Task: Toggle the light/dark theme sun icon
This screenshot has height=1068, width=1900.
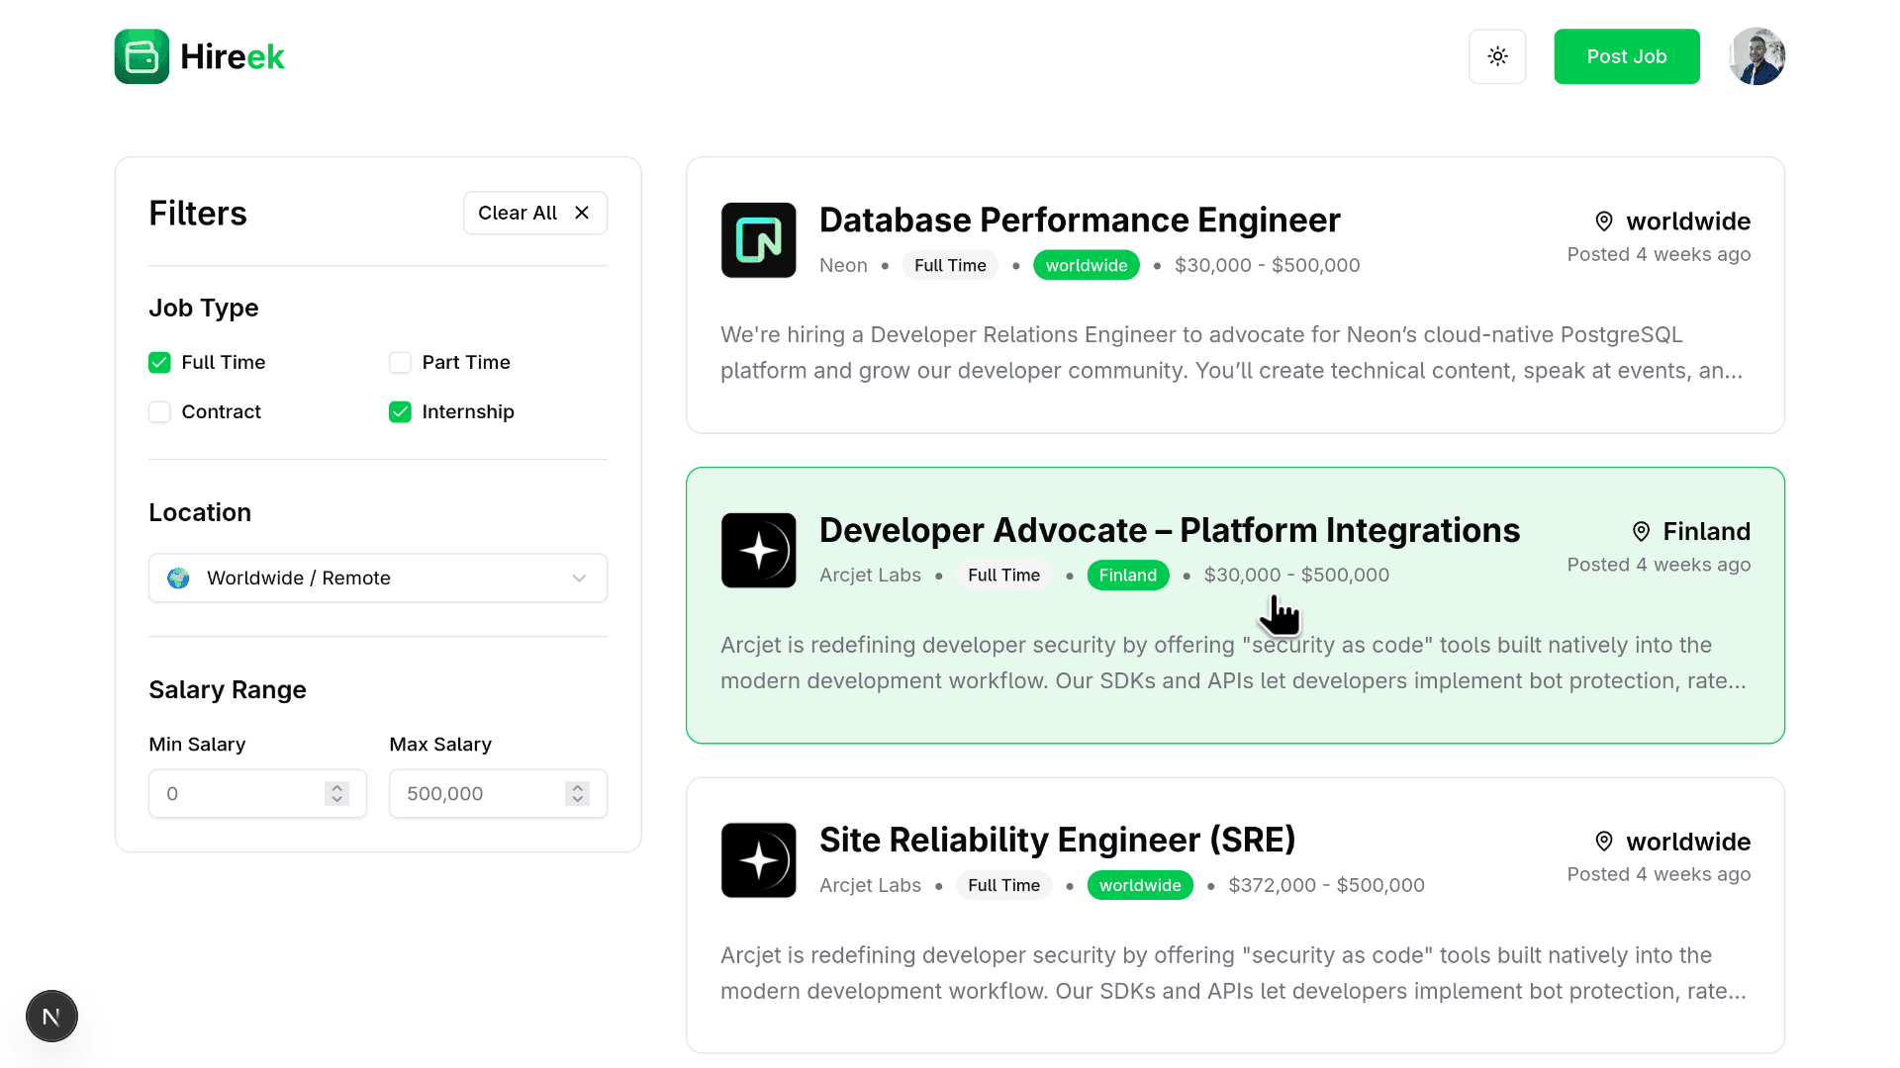Action: coord(1497,56)
